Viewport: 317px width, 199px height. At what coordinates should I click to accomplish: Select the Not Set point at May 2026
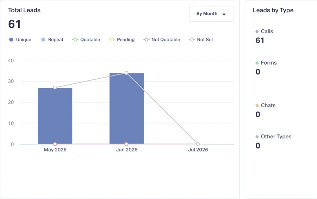coord(55,87)
